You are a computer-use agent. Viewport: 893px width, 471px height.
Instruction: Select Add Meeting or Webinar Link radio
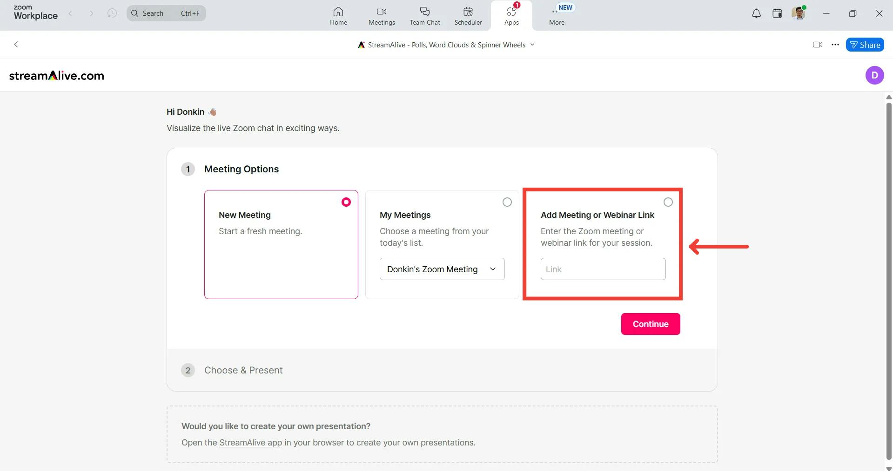click(x=668, y=202)
